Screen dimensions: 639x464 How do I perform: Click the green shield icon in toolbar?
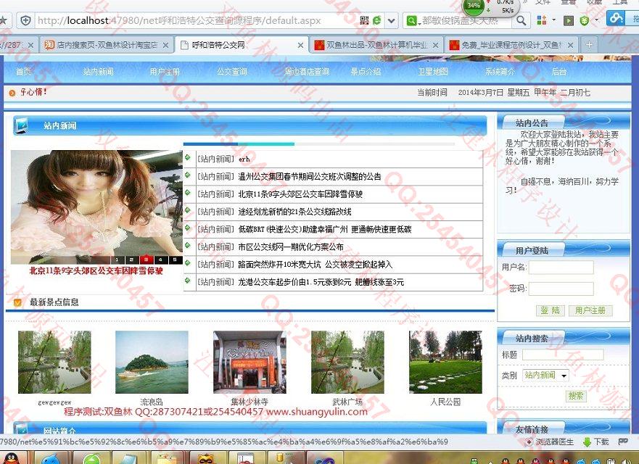[585, 20]
